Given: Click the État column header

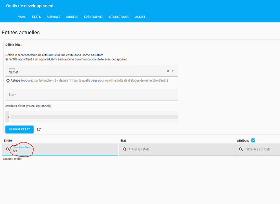Looking at the screenshot, I should 123,140.
